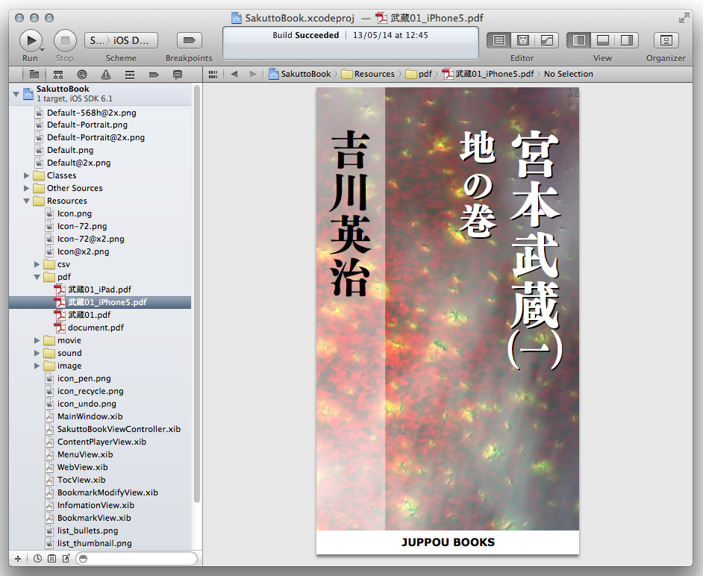Show the Debug navigator
The width and height of the screenshot is (703, 576).
pos(130,75)
